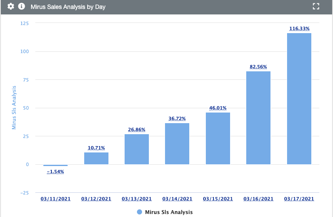The height and width of the screenshot is (217, 333).
Task: Select the bar for 03/14/2021
Action: point(177,144)
